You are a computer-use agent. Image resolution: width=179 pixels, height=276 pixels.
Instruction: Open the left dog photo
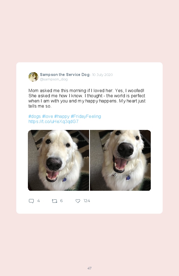coord(59,161)
